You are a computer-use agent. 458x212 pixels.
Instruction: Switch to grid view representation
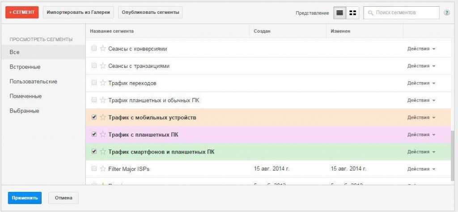pos(352,13)
